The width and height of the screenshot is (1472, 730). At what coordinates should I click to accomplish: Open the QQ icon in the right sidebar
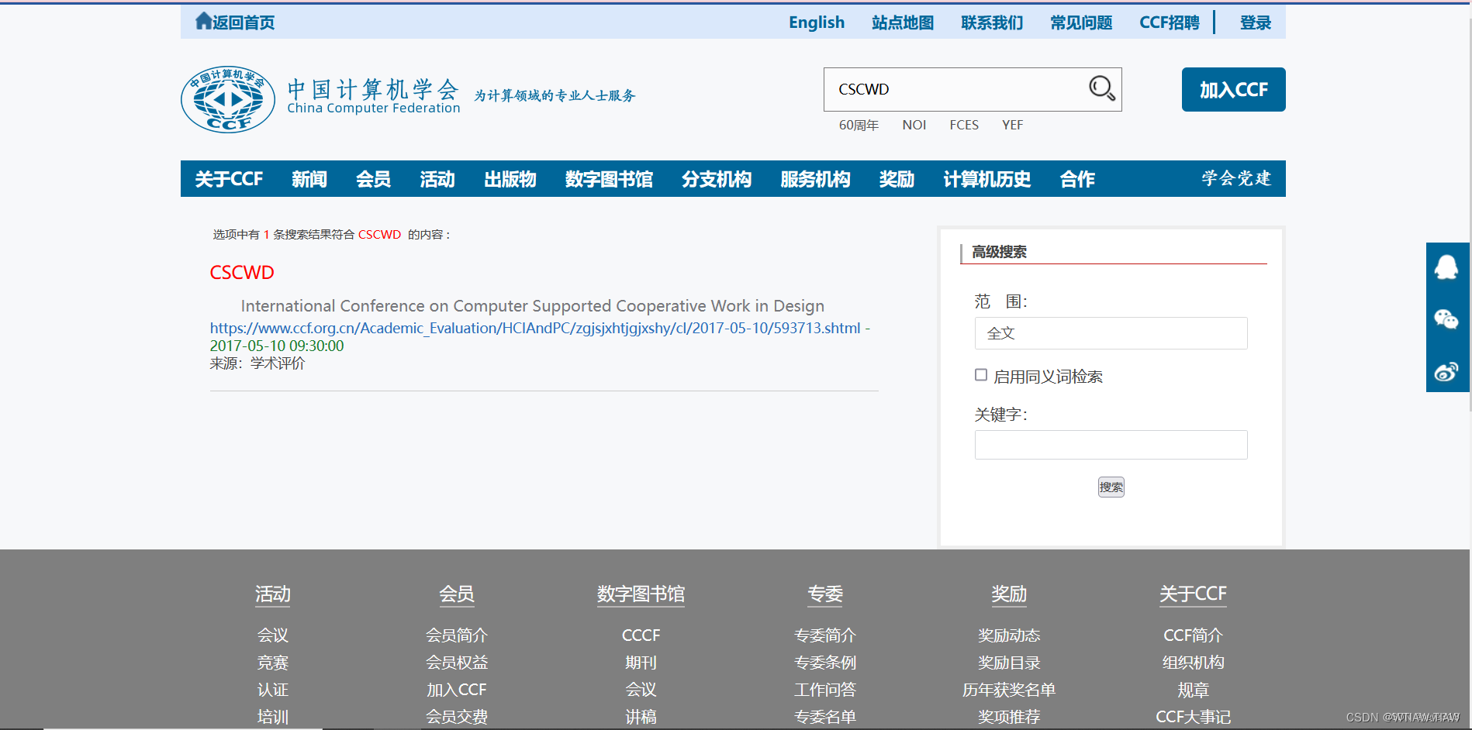click(1447, 267)
